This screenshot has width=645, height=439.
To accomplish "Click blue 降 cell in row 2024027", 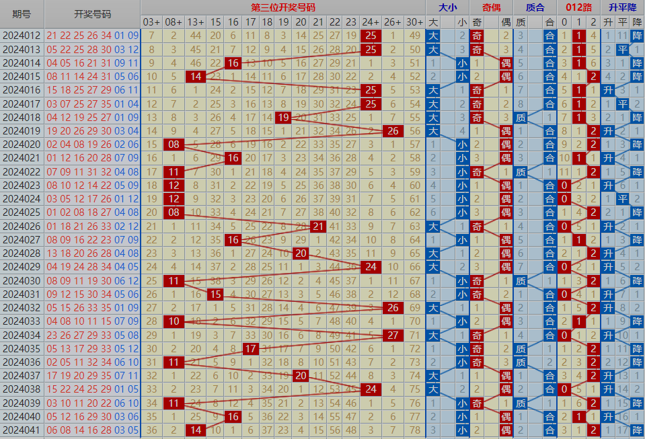I will point(638,240).
